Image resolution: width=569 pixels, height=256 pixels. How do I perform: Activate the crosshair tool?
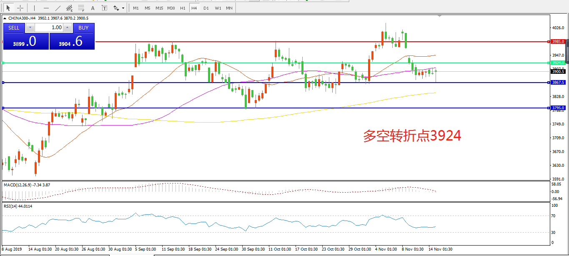pos(20,8)
